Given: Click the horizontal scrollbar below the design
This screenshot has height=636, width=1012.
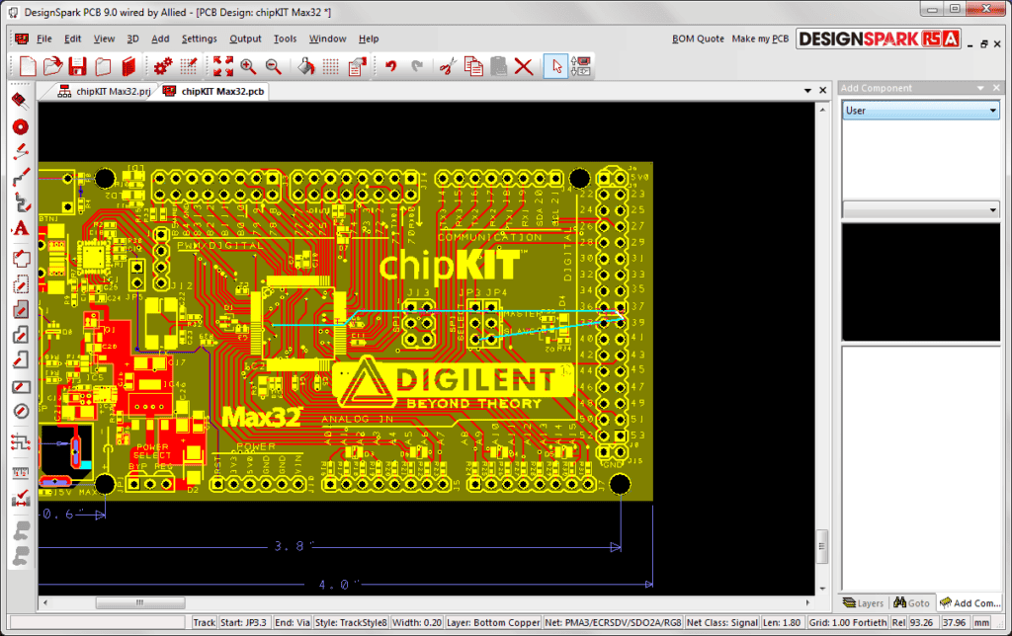Looking at the screenshot, I should (x=138, y=601).
